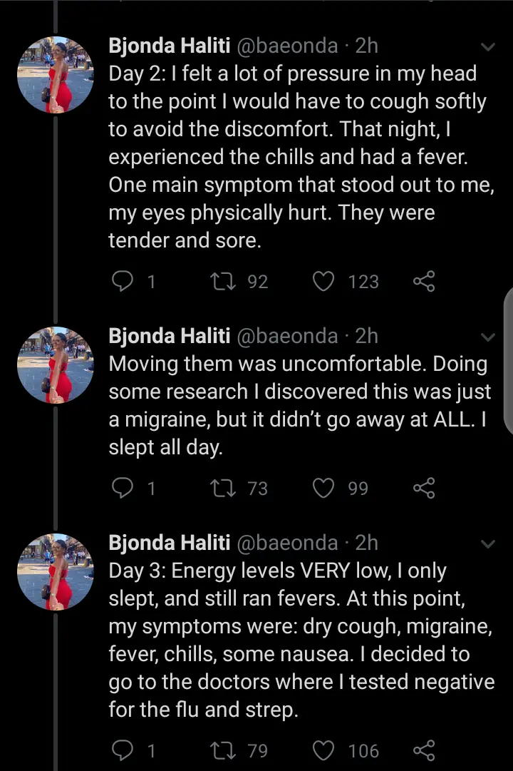
Task: Like the tweet with 99 likes
Action: point(323,488)
